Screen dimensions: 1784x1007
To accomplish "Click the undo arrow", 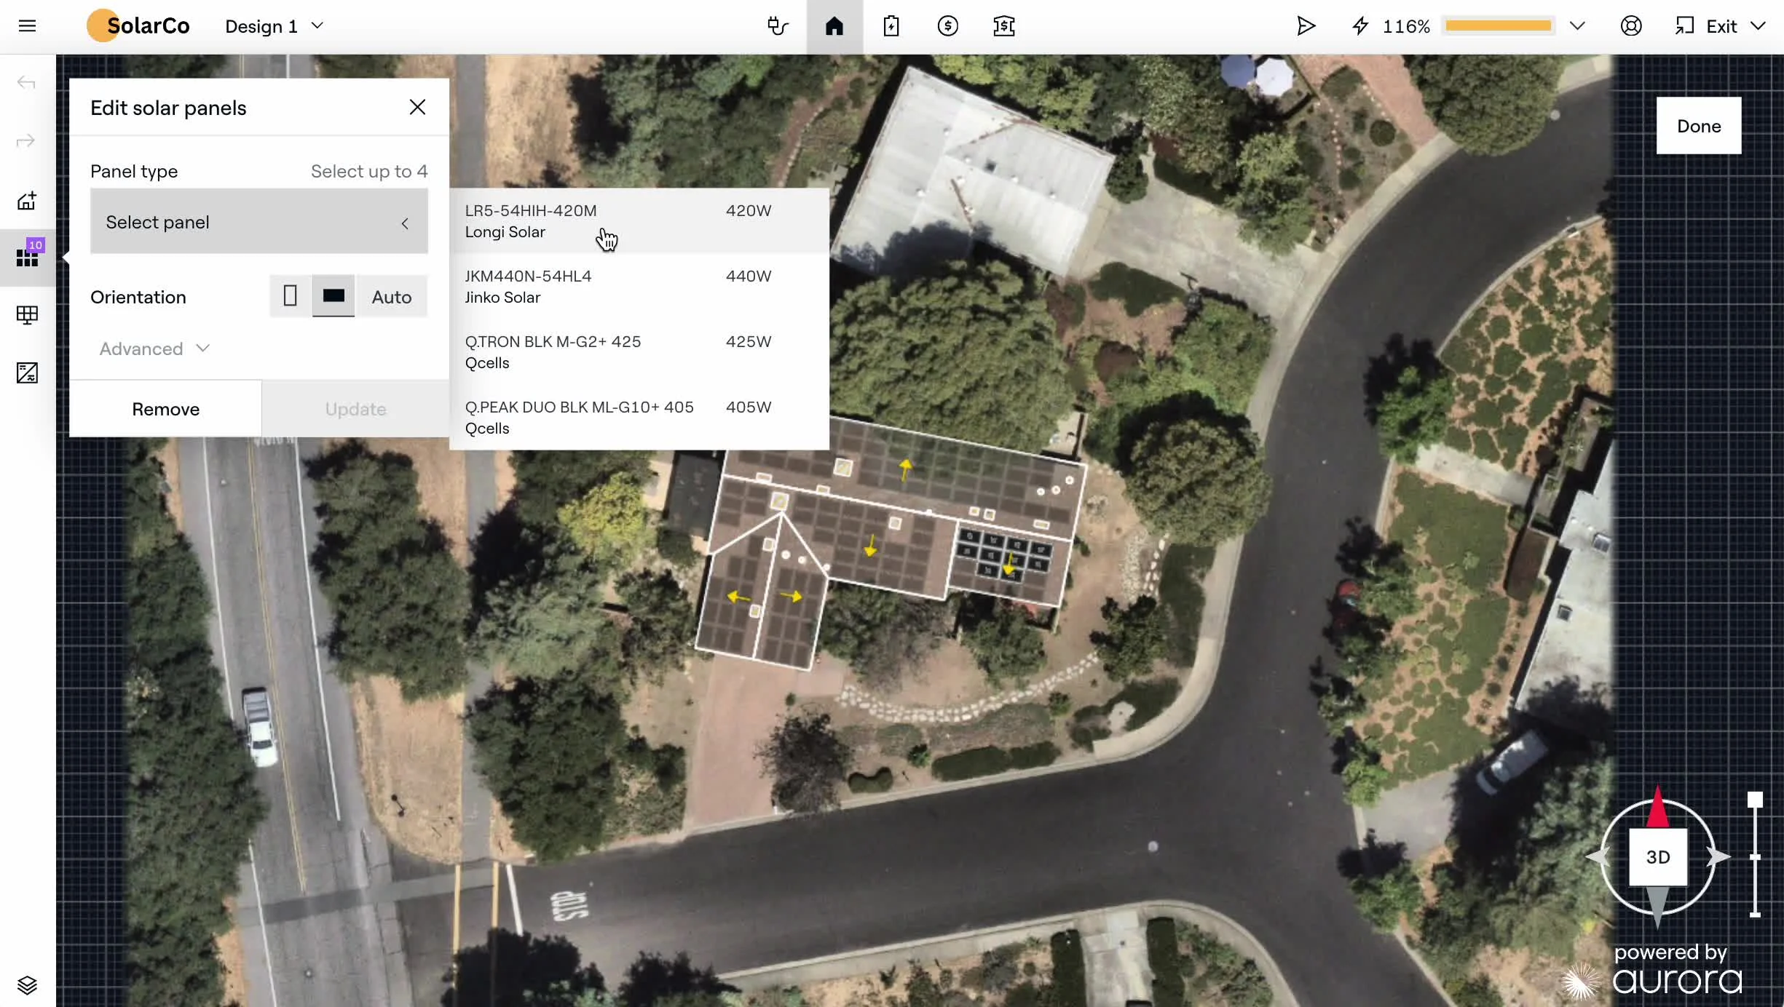I will pos(26,82).
